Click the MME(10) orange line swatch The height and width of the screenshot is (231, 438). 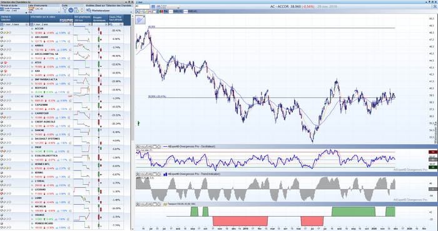(171, 11)
